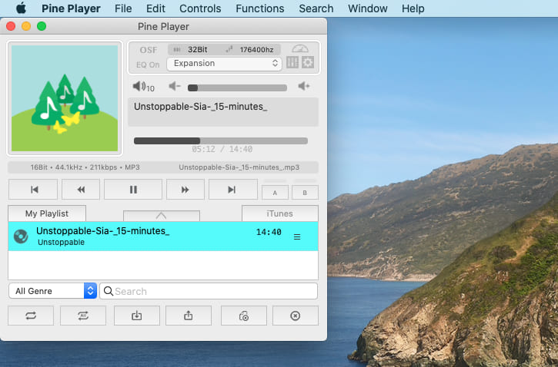The height and width of the screenshot is (367, 558).
Task: Open the Apple menu
Action: tap(21, 8)
